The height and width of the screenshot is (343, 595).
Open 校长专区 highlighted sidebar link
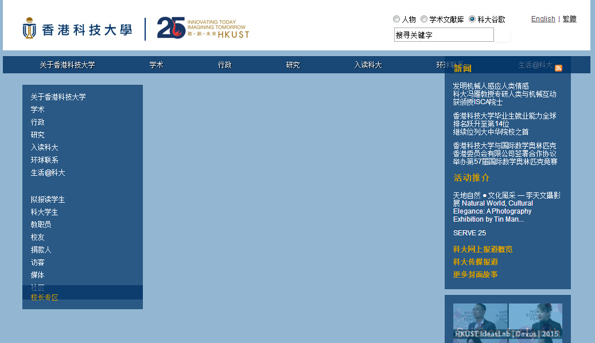(44, 298)
